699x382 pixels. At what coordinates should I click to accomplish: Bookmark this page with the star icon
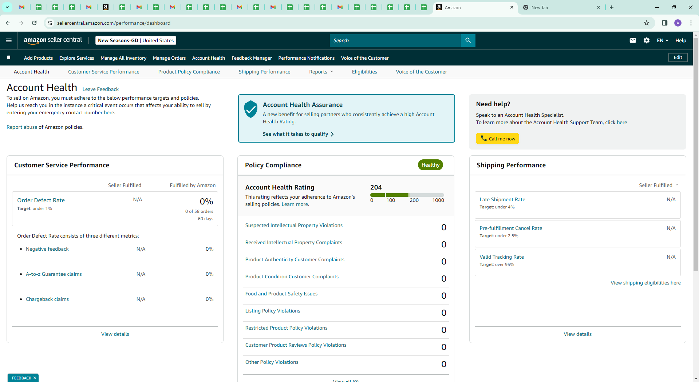(647, 23)
